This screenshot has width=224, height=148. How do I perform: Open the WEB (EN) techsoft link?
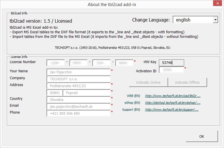click(173, 96)
